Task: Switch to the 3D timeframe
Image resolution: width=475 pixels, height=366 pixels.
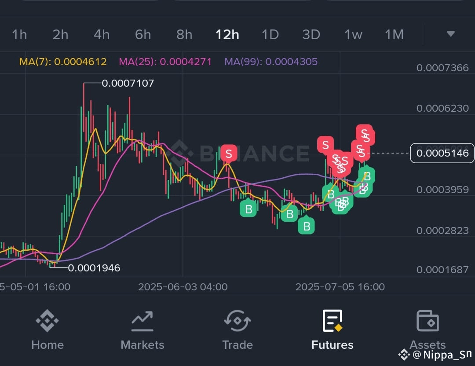Action: (311, 35)
